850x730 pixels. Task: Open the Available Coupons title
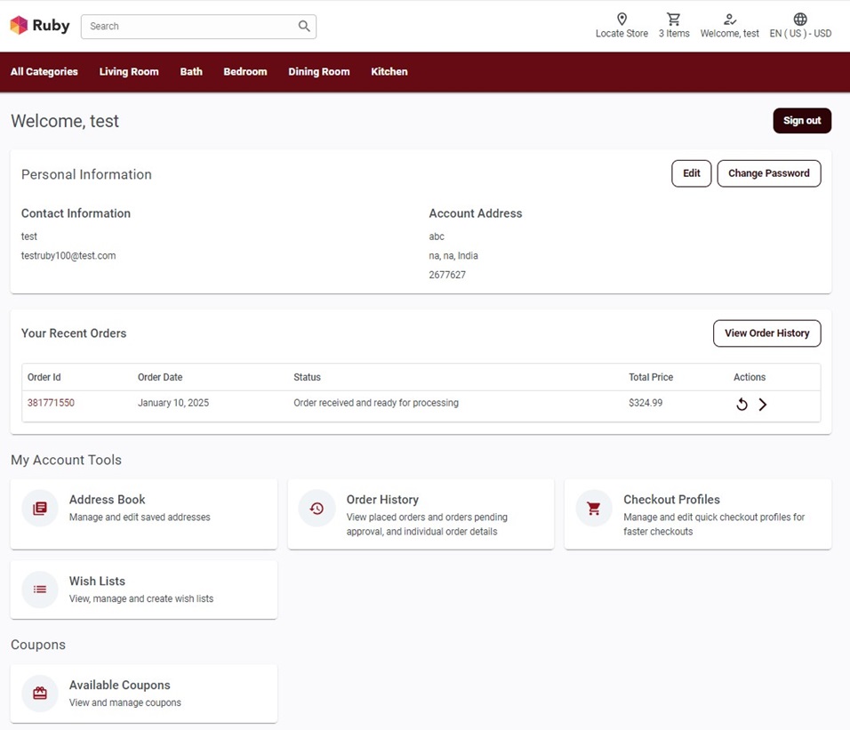click(x=120, y=685)
